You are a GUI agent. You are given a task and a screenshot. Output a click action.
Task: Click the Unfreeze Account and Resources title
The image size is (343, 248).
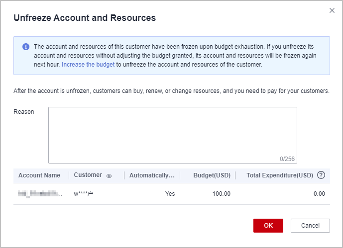click(x=85, y=18)
